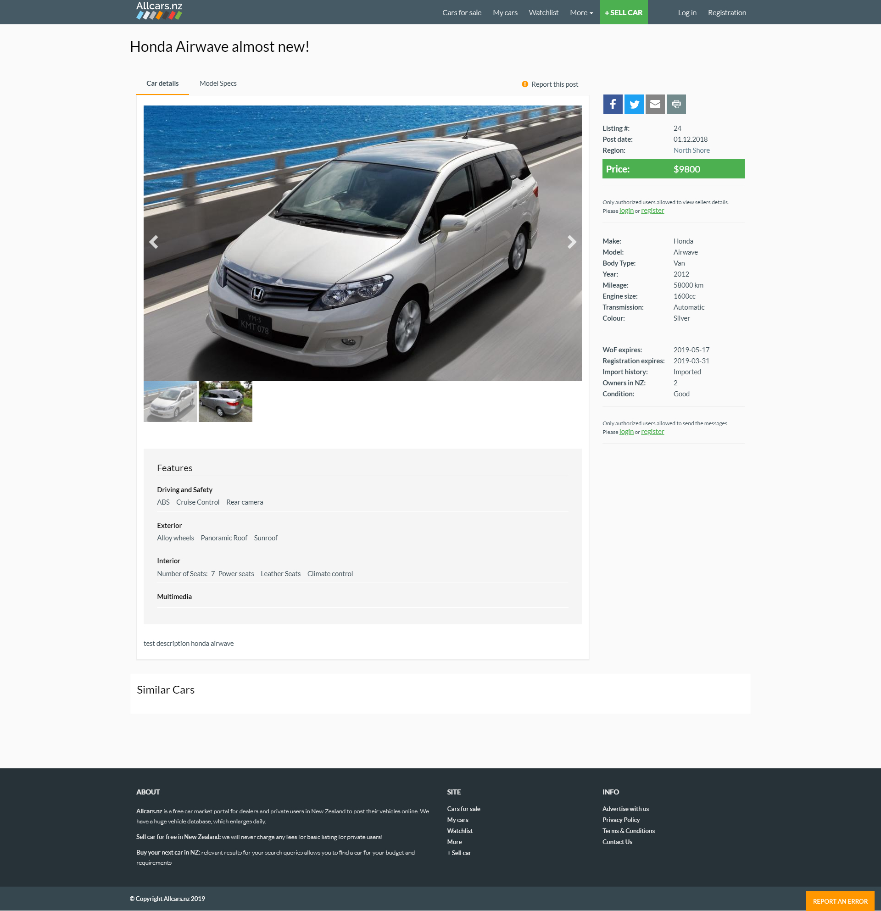Expand the More dropdown in navbar
The height and width of the screenshot is (911, 881).
click(x=581, y=12)
